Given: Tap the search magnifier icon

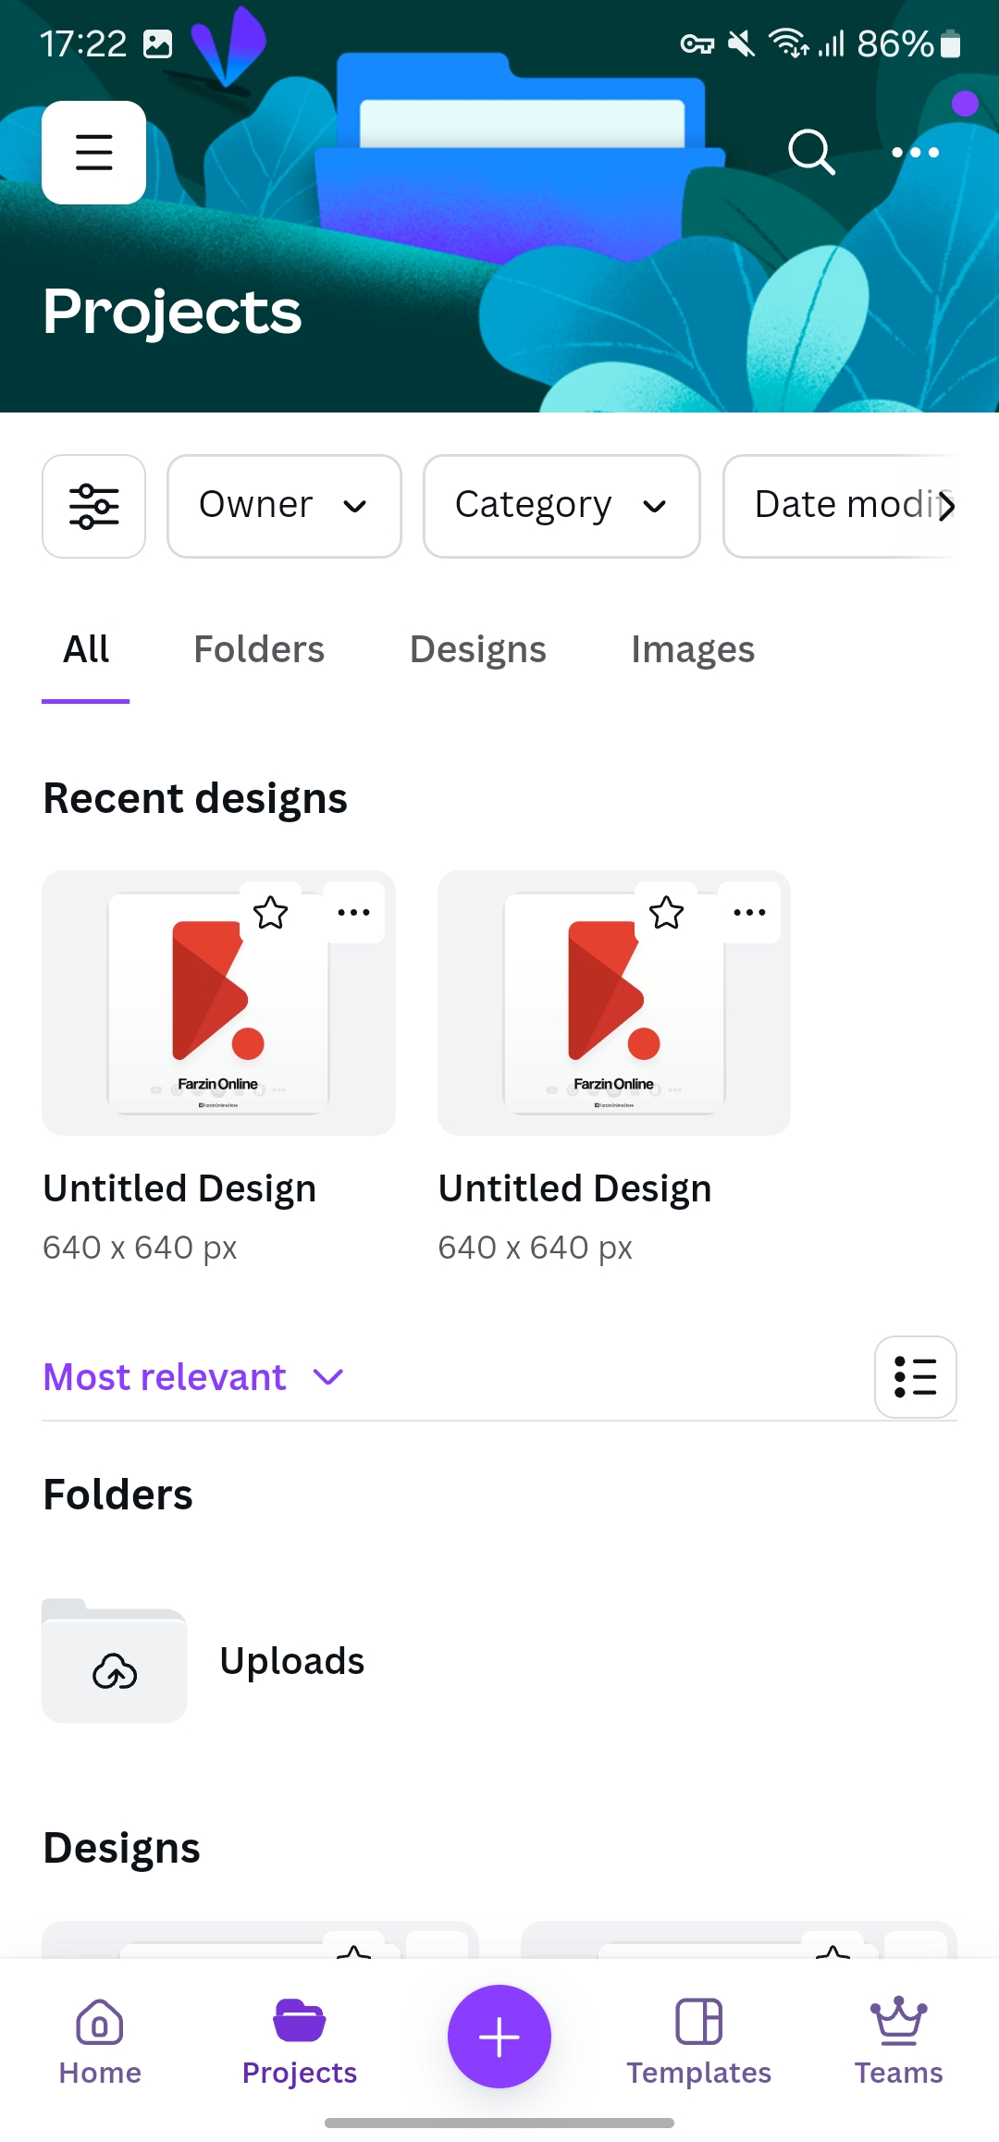Looking at the screenshot, I should coord(811,153).
